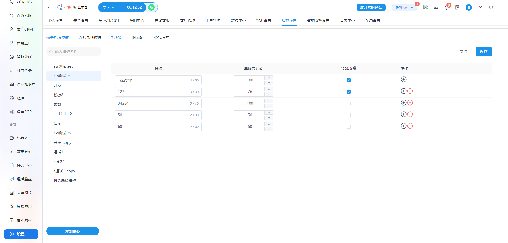This screenshot has width=508, height=243.
Task: Select template 模板2
Action: pos(74,95)
